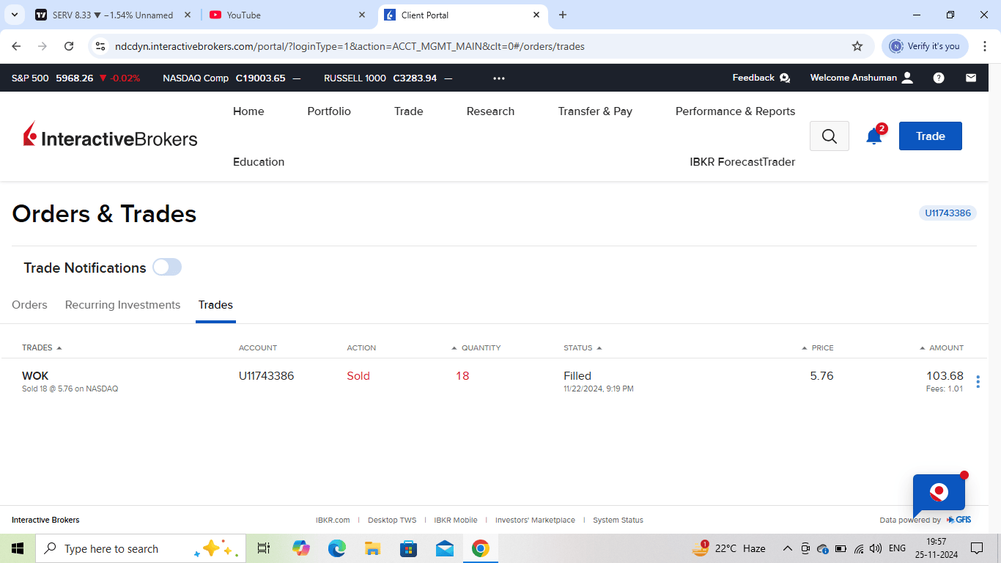Screen dimensions: 1001x563
Task: Open the Welcome Anshuman user menu
Action: pyautogui.click(x=862, y=78)
